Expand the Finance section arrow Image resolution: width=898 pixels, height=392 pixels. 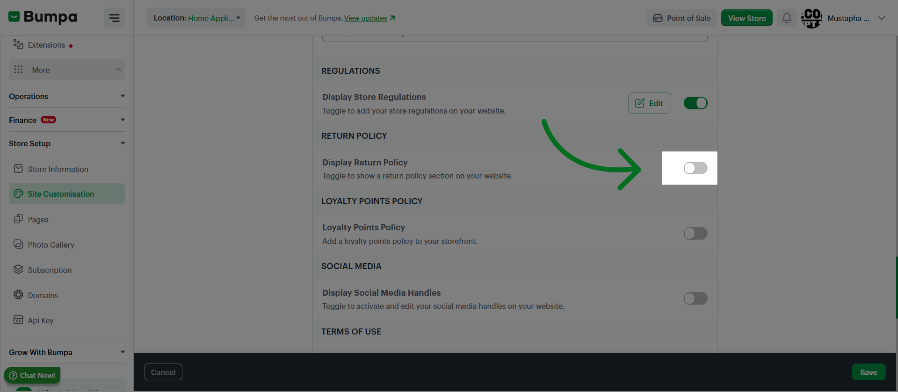(123, 120)
